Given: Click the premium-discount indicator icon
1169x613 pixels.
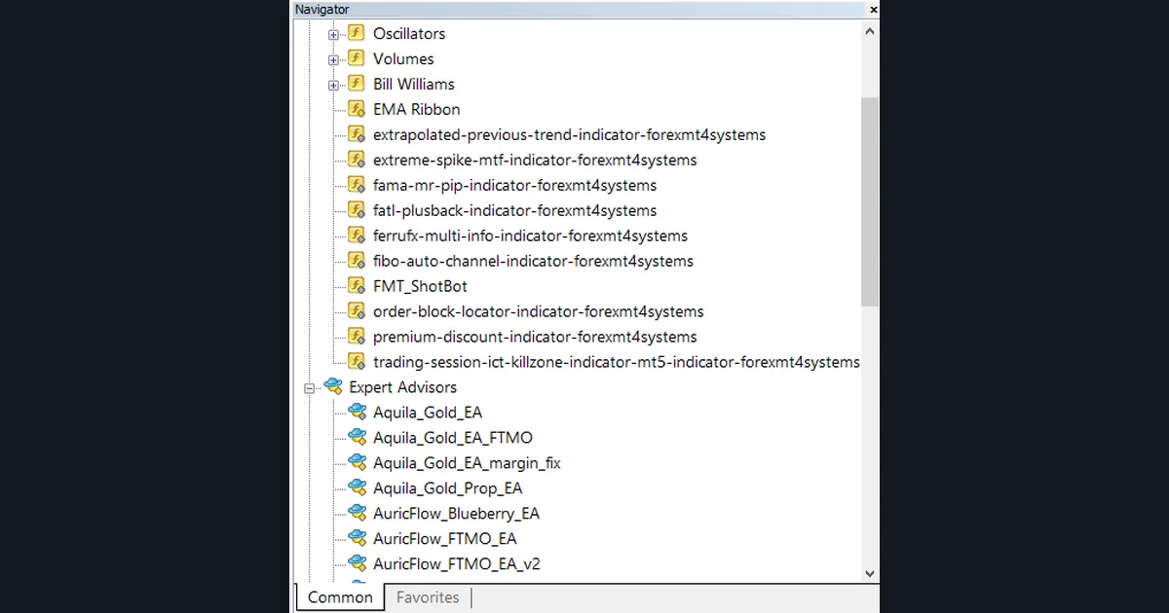Looking at the screenshot, I should [358, 337].
